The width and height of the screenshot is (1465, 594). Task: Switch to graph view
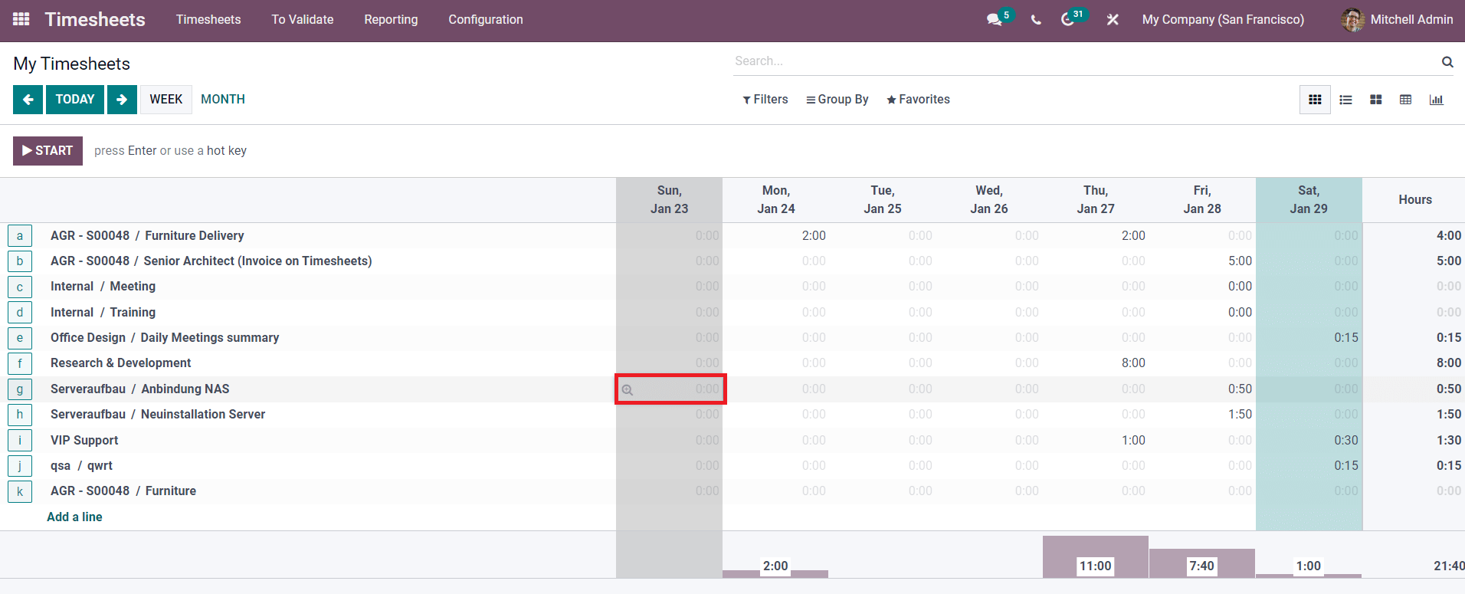pos(1436,100)
